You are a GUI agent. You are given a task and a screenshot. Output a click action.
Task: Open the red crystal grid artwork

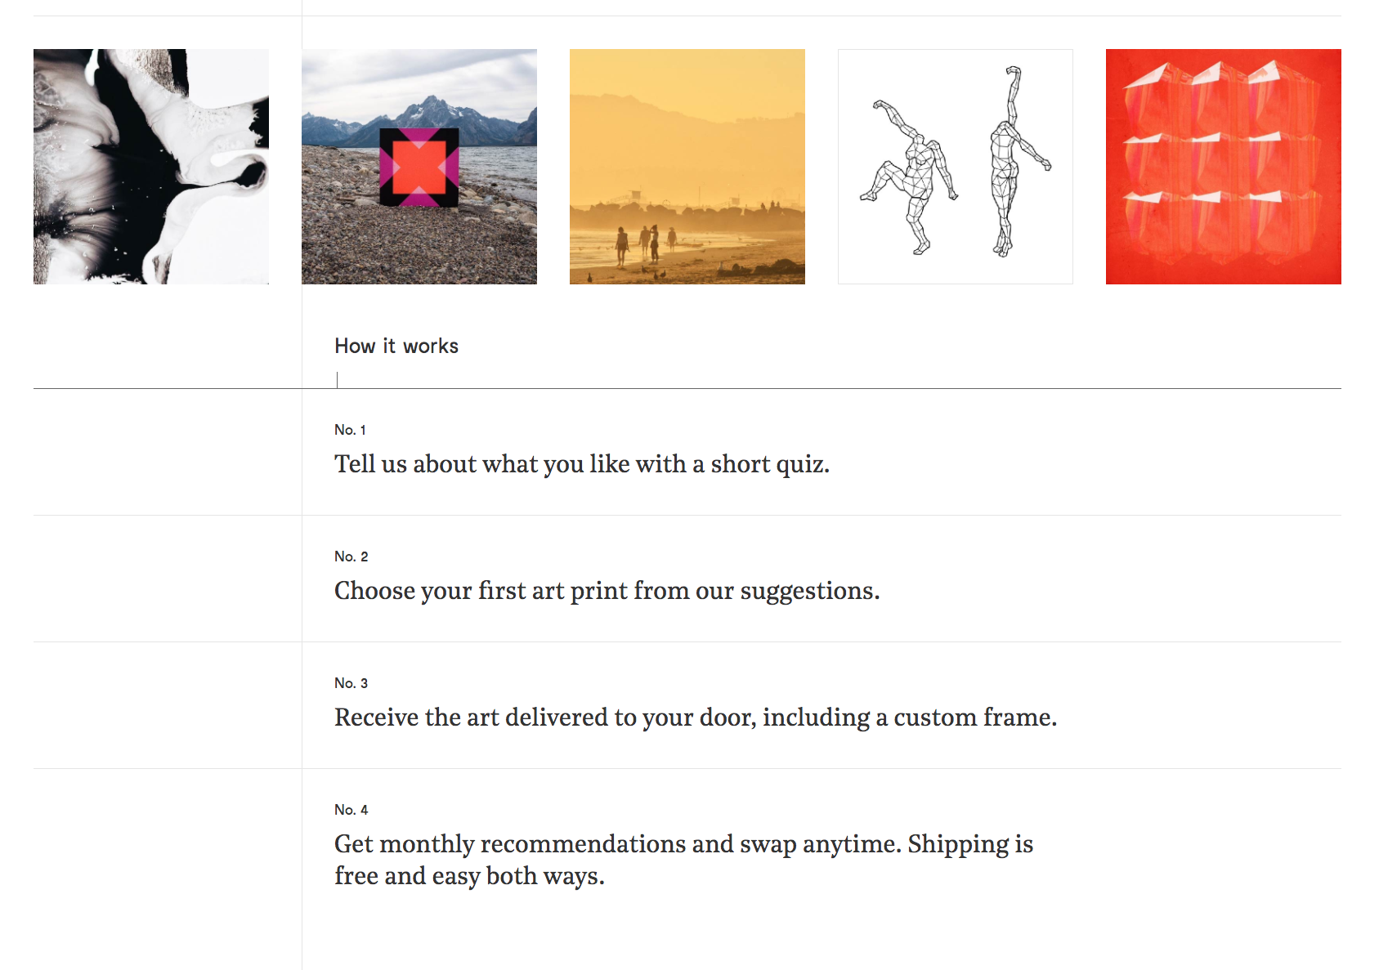tap(1223, 167)
